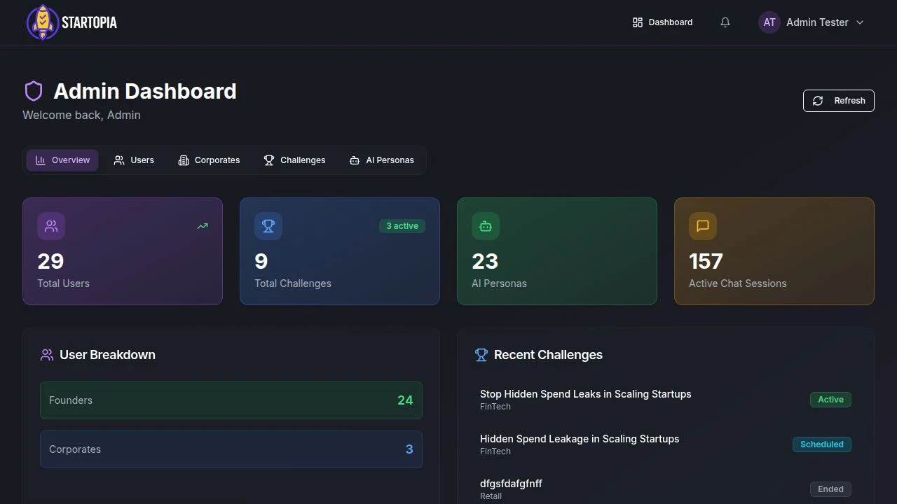Click the 157 Active Chat Sessions count
The height and width of the screenshot is (504, 897).
(706, 261)
